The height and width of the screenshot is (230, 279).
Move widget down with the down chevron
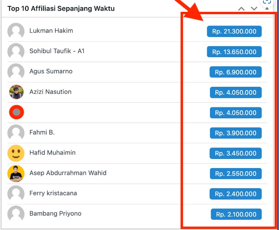click(254, 9)
